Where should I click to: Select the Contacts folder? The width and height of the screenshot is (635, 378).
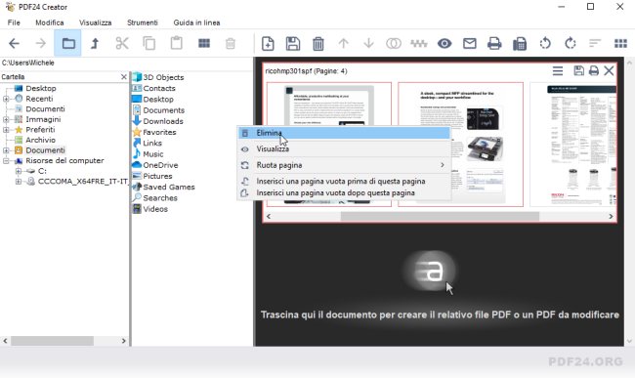[154, 88]
